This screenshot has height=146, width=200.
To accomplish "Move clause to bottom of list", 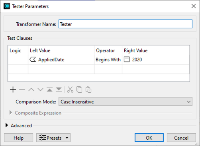I will (59, 90).
